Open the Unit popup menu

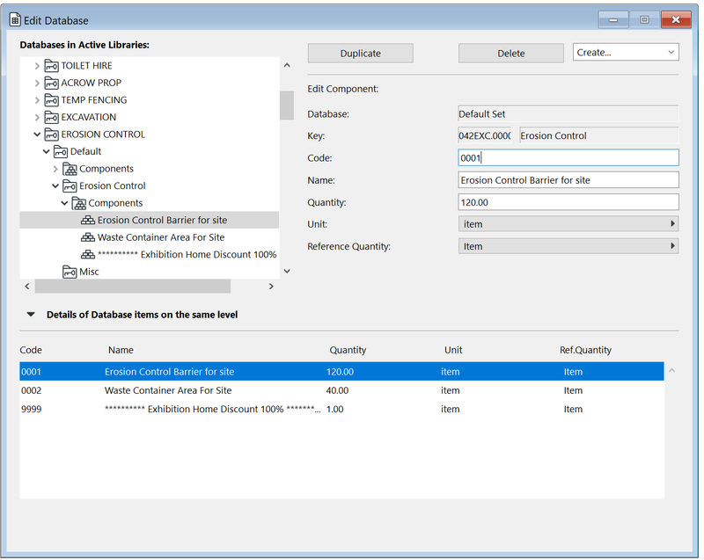point(568,224)
